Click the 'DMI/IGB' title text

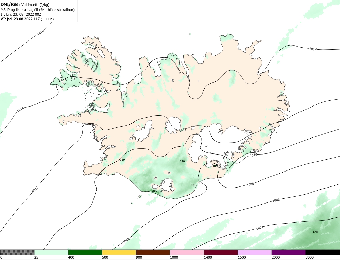pos(9,4)
